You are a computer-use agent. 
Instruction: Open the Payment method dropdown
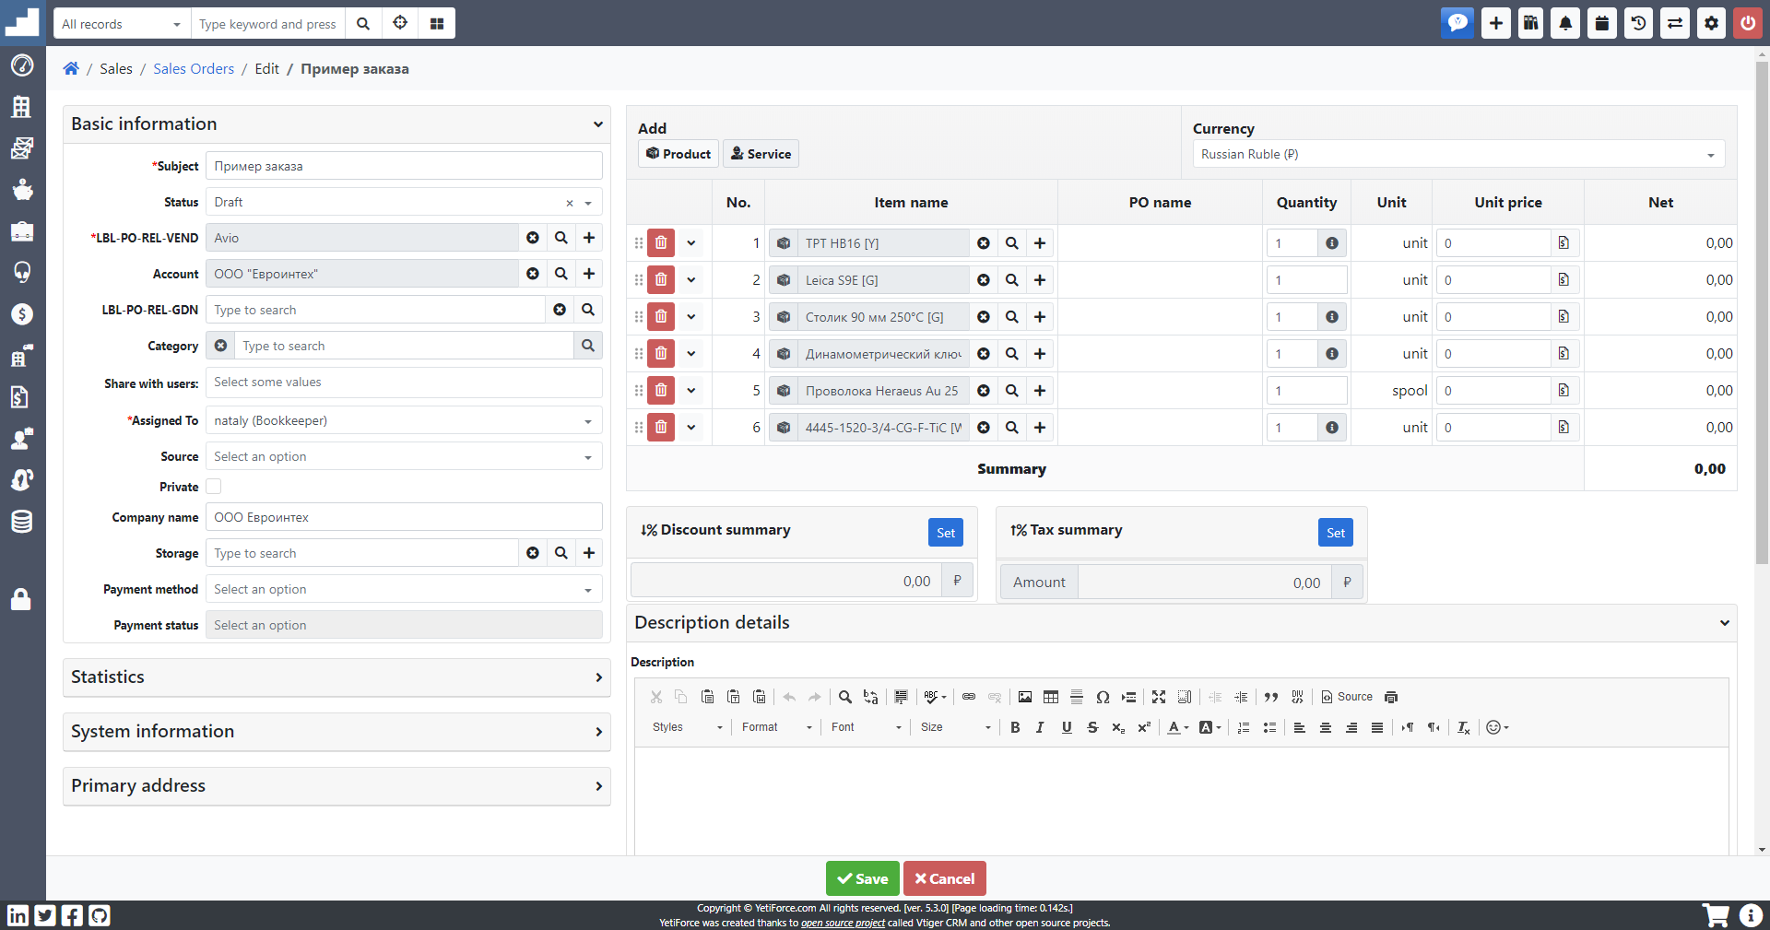coord(404,589)
